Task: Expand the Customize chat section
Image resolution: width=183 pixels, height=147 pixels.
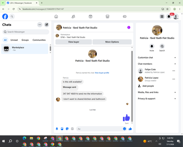Action: tap(157, 58)
